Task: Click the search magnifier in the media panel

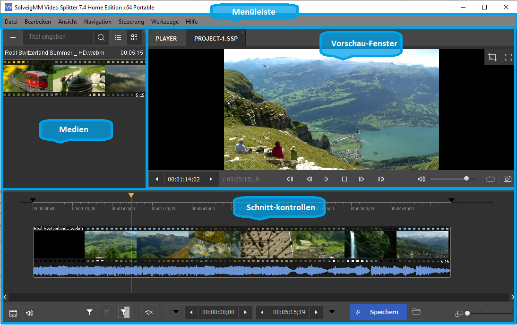Action: [x=101, y=38]
